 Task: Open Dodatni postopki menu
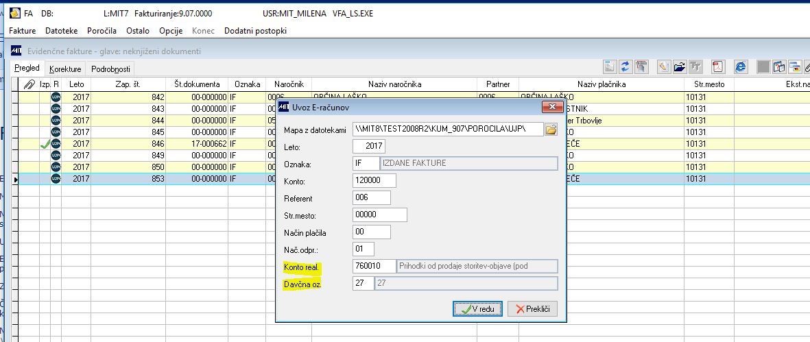click(255, 31)
